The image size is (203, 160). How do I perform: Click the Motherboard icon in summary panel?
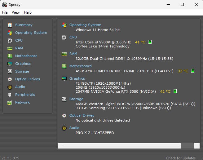tap(64, 66)
